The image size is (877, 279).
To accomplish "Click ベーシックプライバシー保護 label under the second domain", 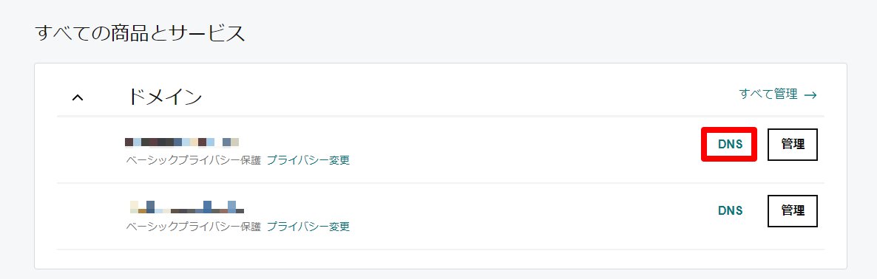I will (194, 227).
